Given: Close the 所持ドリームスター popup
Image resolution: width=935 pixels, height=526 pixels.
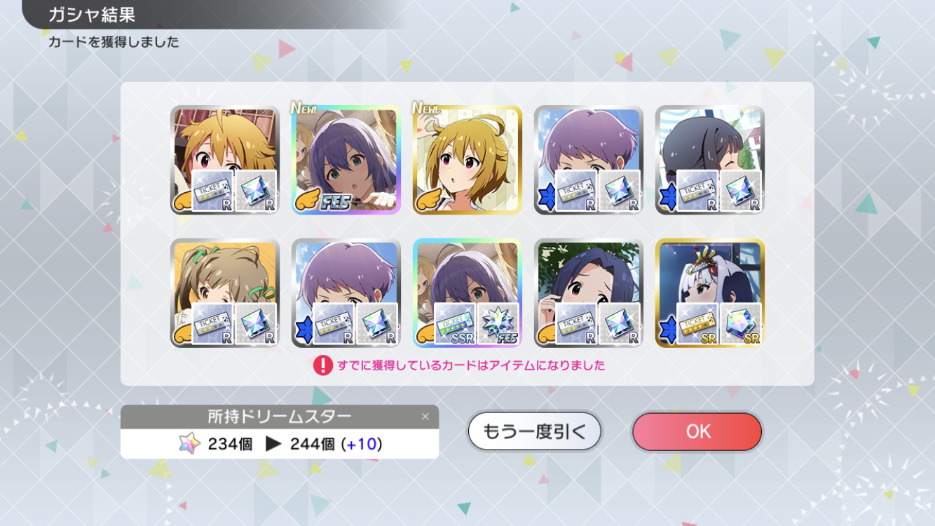Looking at the screenshot, I should click(425, 417).
